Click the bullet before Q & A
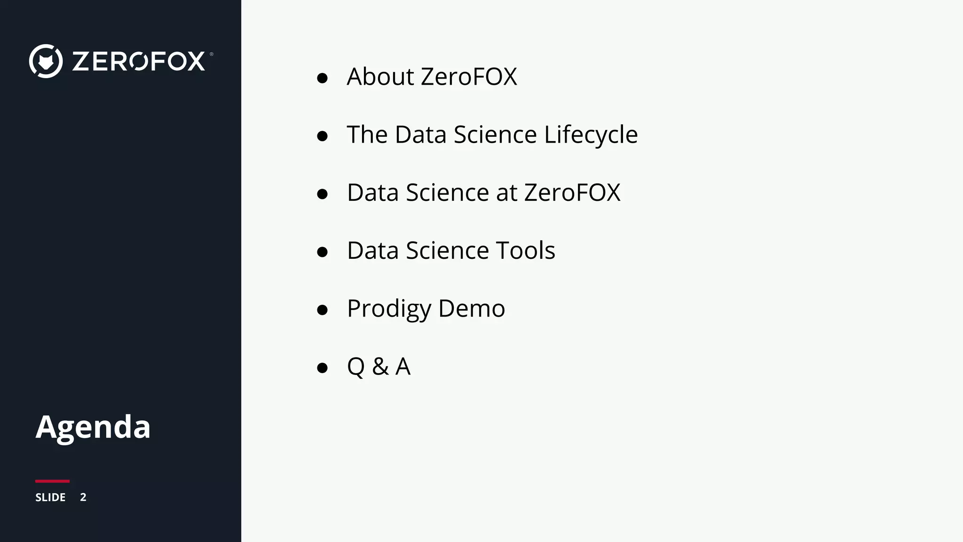 tap(322, 368)
